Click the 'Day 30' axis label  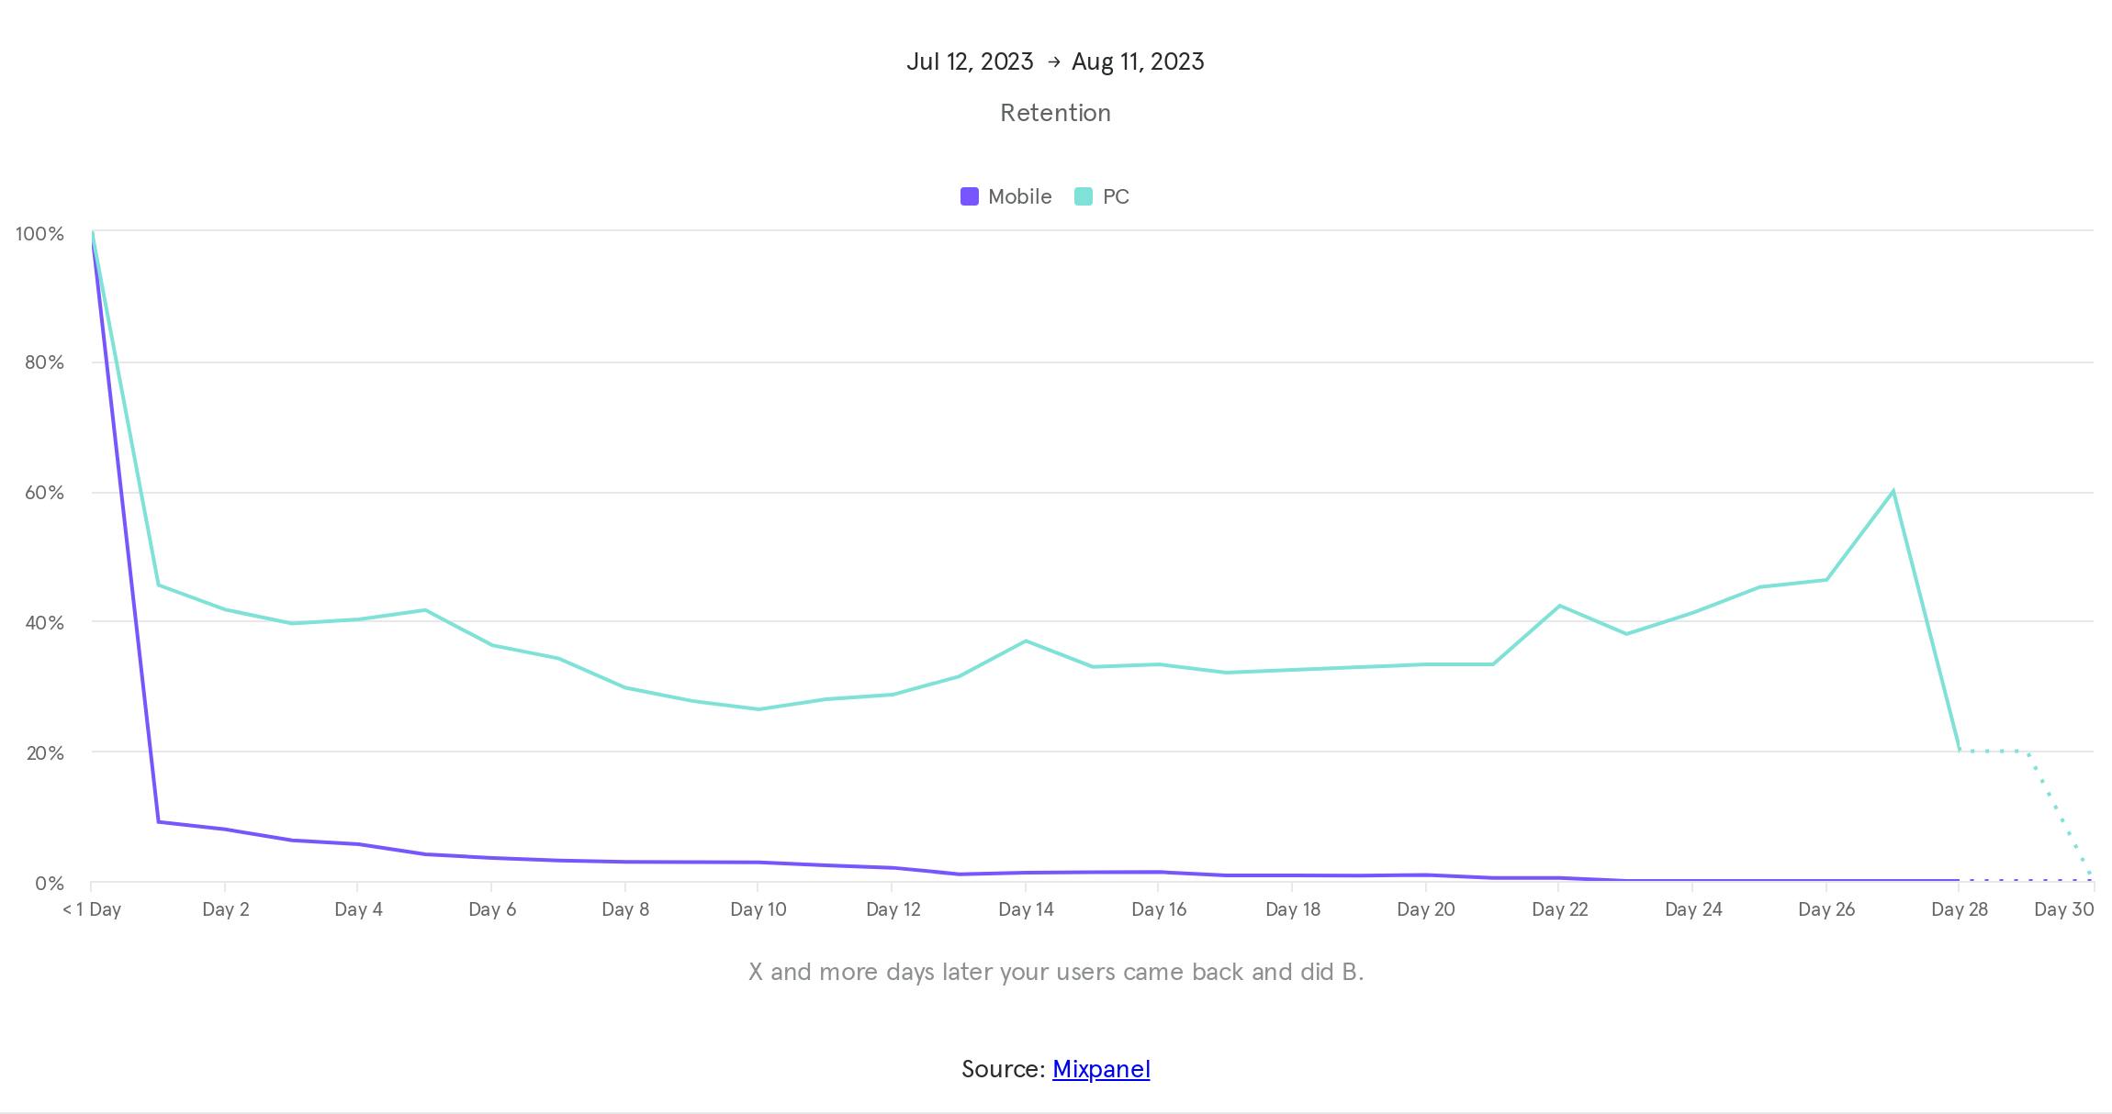[x=2064, y=909]
